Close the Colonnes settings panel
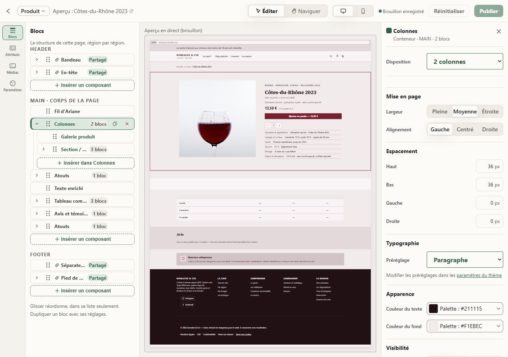 pos(499,31)
